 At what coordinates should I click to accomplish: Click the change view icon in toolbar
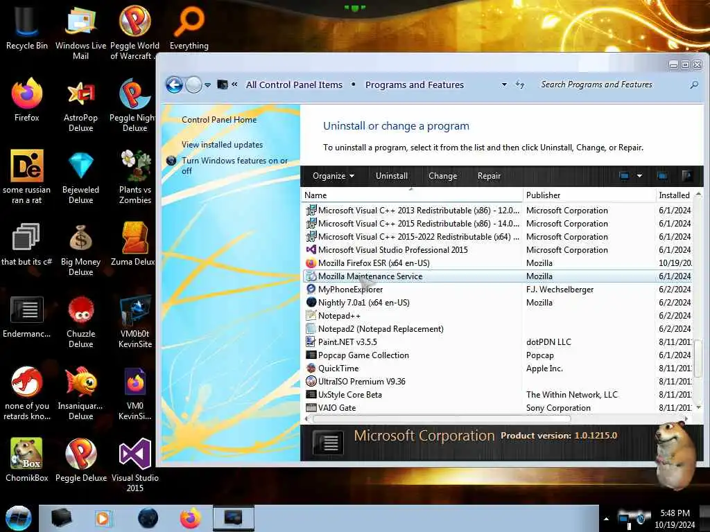click(x=624, y=176)
